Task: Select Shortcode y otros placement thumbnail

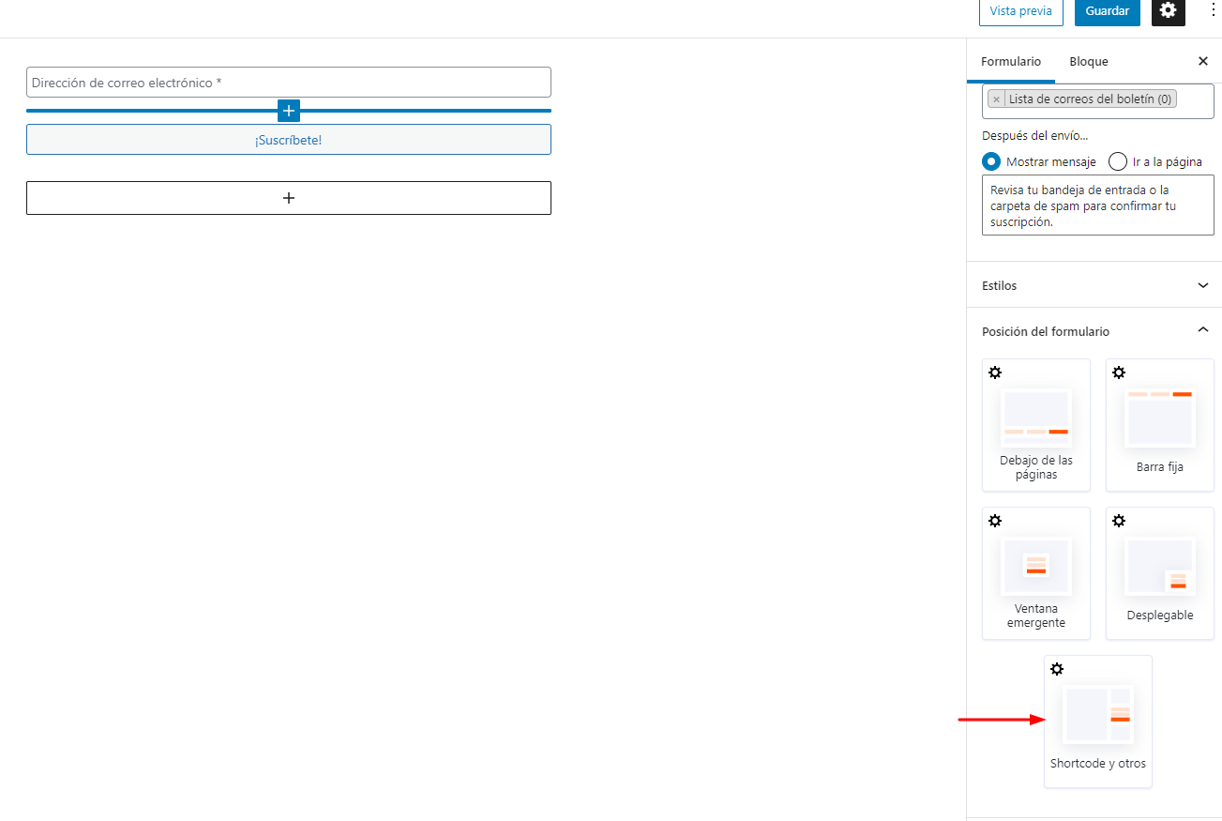Action: 1098,714
